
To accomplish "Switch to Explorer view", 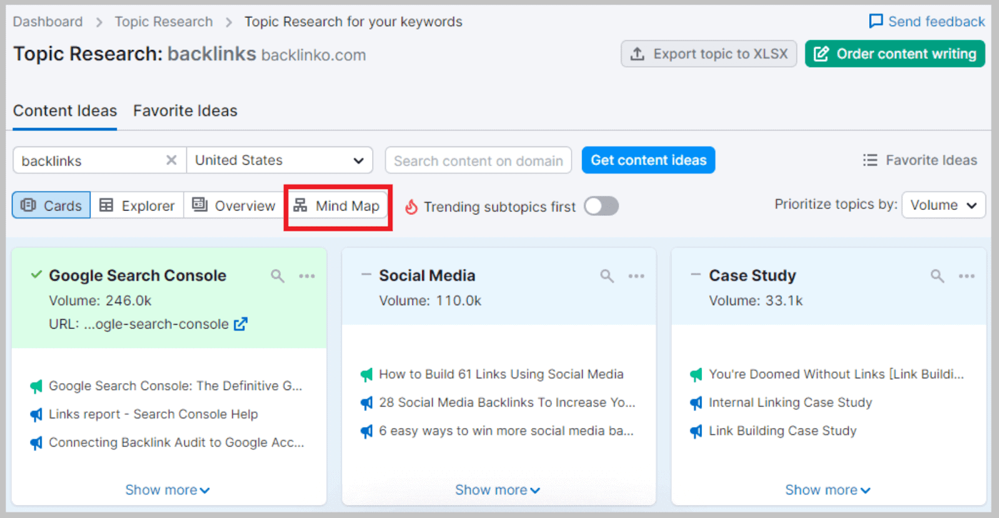I will coord(137,206).
